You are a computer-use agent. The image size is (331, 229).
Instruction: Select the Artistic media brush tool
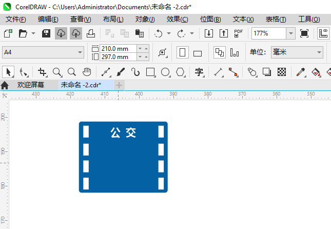(121, 72)
